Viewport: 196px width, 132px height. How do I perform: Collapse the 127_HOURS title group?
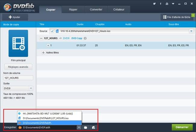tap(41, 38)
